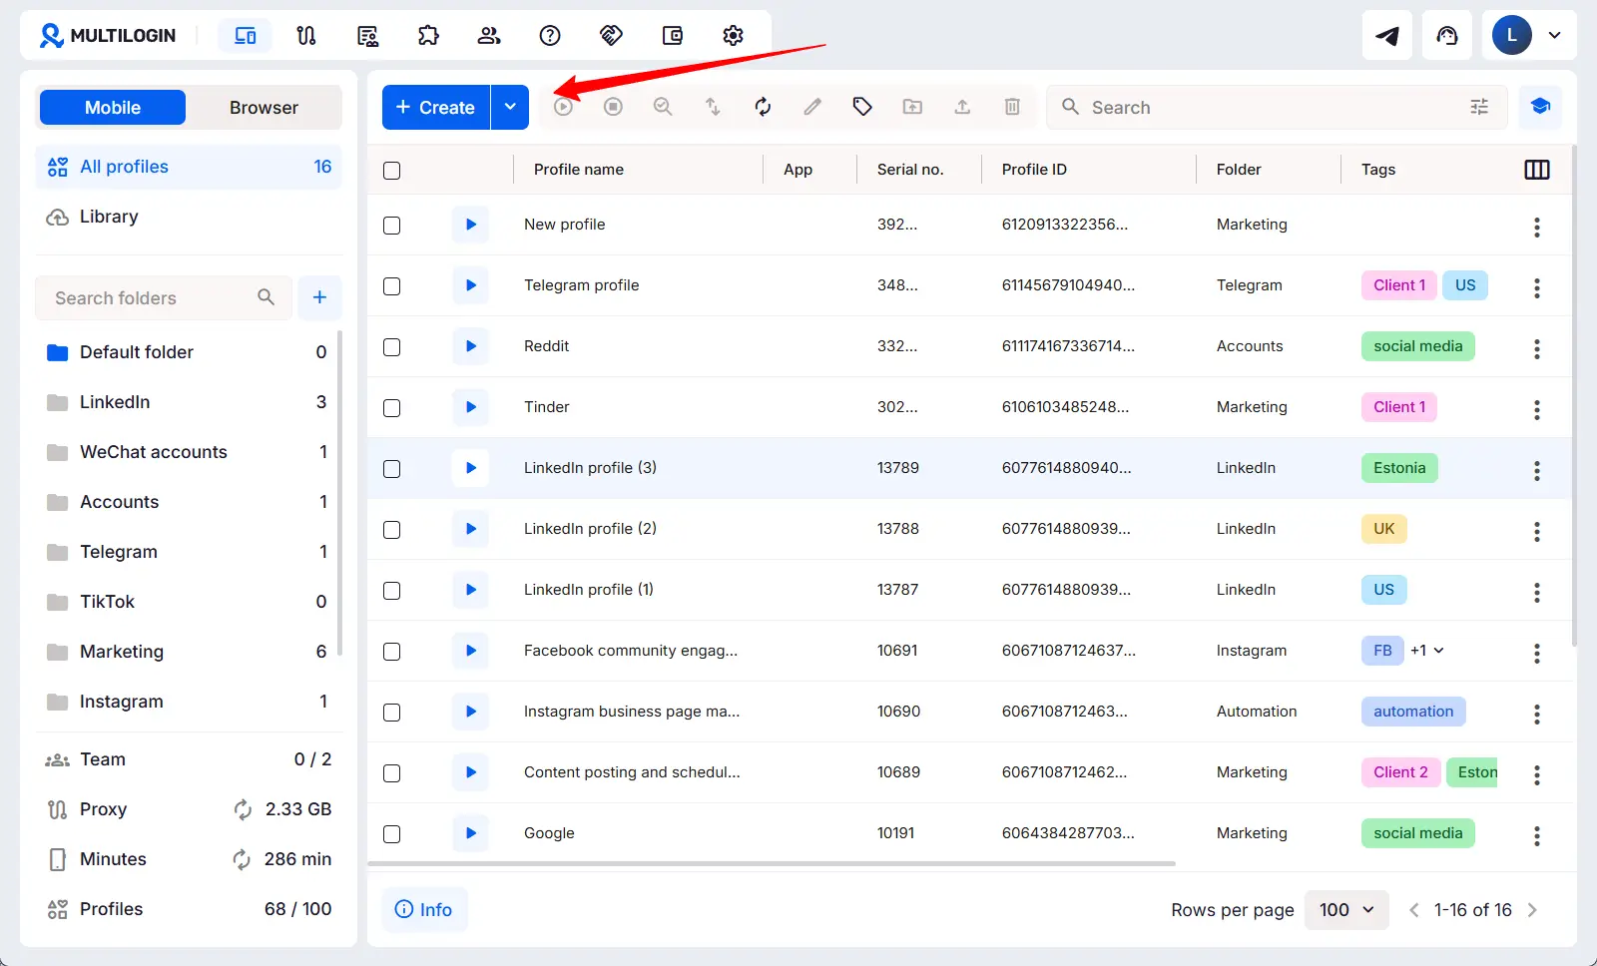Click the Search folders input field
The width and height of the screenshot is (1597, 966).
164,297
